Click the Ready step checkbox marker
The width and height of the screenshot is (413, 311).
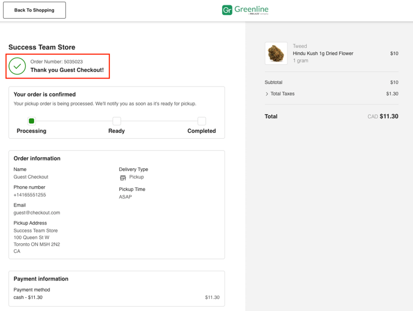tap(116, 121)
